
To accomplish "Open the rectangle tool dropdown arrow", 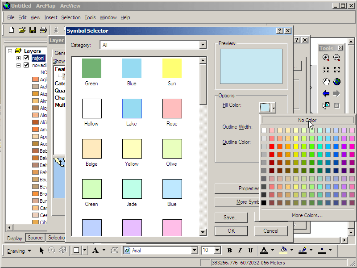I will [85, 250].
